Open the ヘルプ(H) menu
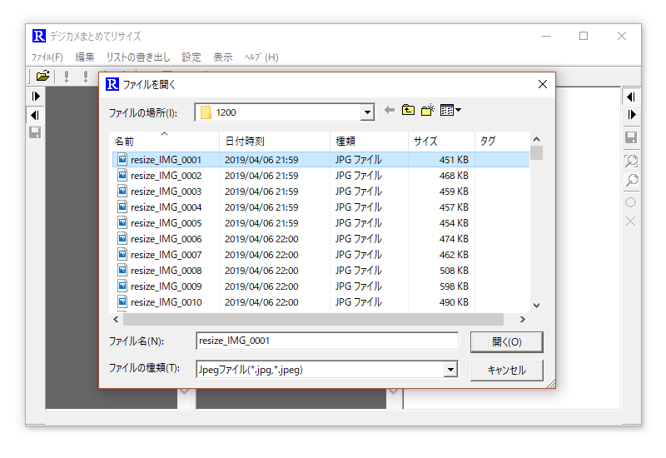The image size is (666, 458). click(x=261, y=57)
